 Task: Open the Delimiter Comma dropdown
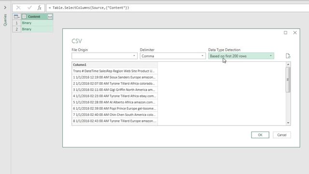(x=173, y=56)
